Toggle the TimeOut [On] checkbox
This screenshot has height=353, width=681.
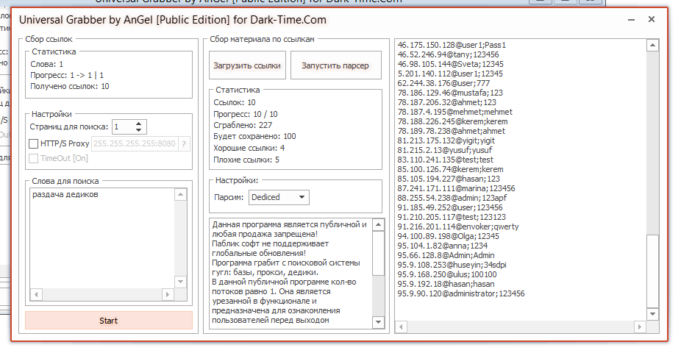click(33, 158)
